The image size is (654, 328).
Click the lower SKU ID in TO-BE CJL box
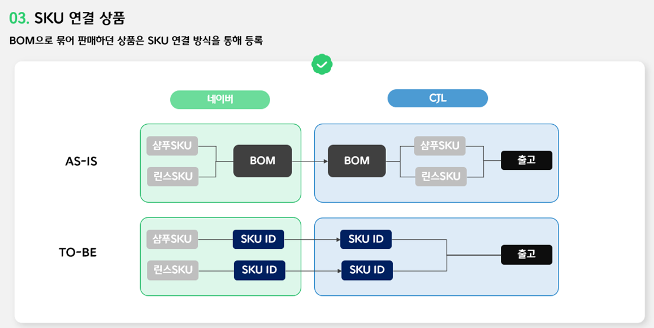(367, 270)
